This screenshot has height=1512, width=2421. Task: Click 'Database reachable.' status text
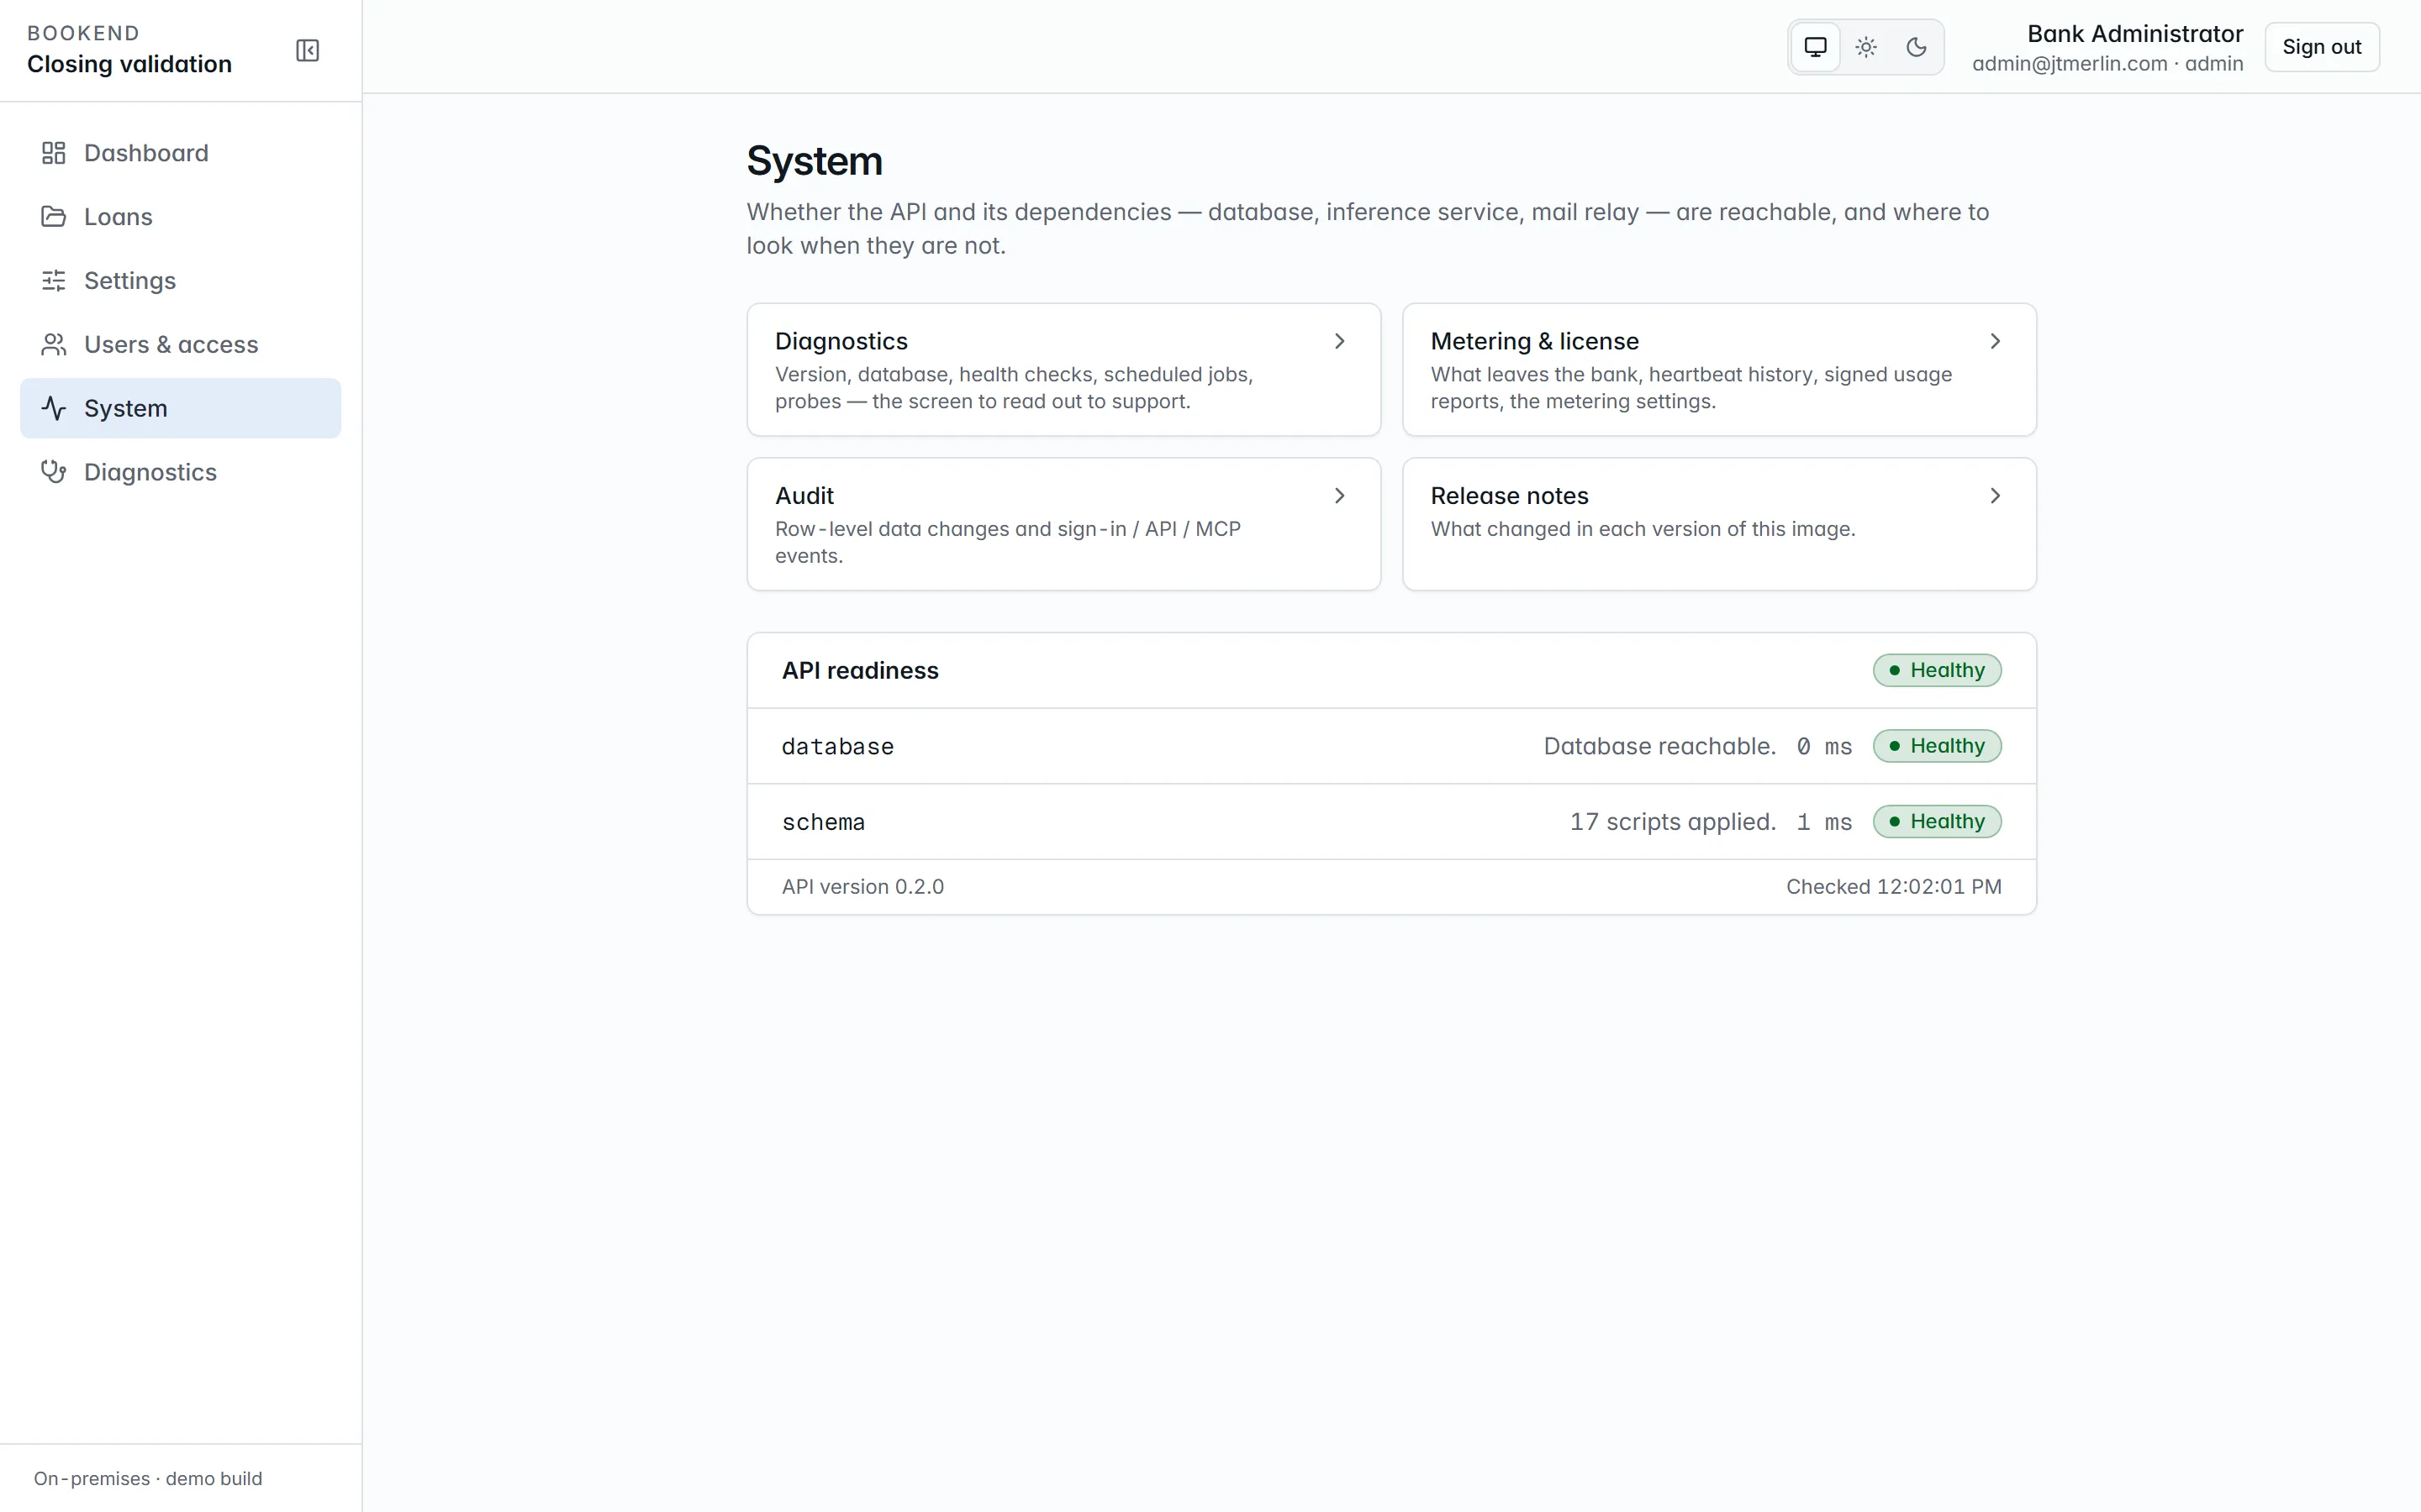click(x=1659, y=746)
